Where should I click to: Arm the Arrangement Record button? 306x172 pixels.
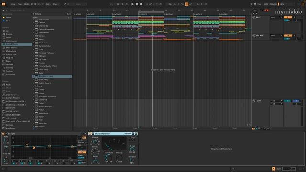[141, 4]
